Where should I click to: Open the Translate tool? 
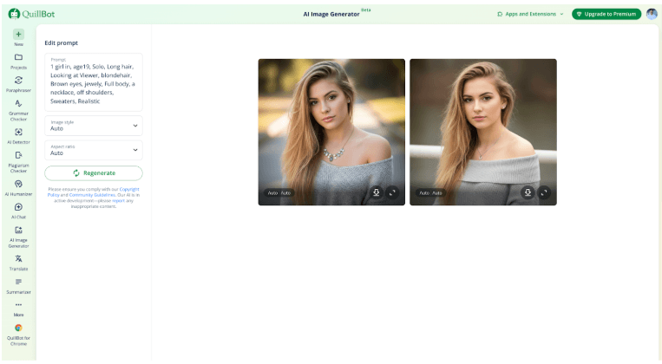pos(18,259)
